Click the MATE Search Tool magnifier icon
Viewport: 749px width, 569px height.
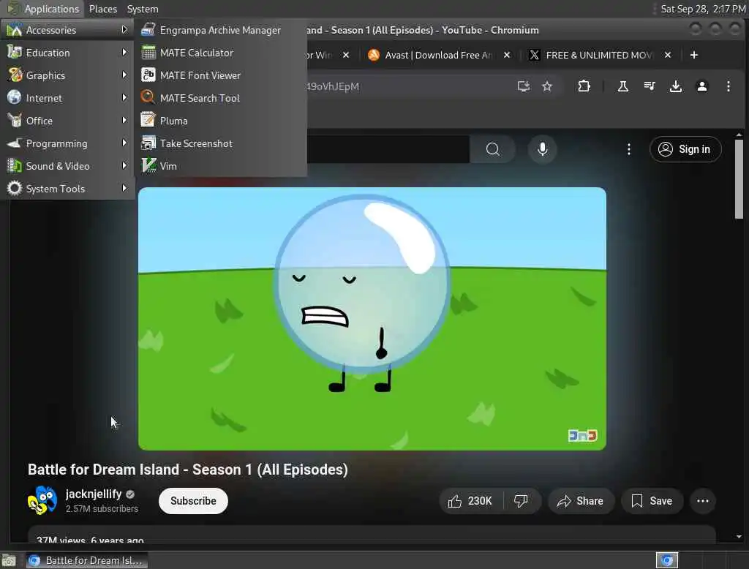(x=148, y=97)
